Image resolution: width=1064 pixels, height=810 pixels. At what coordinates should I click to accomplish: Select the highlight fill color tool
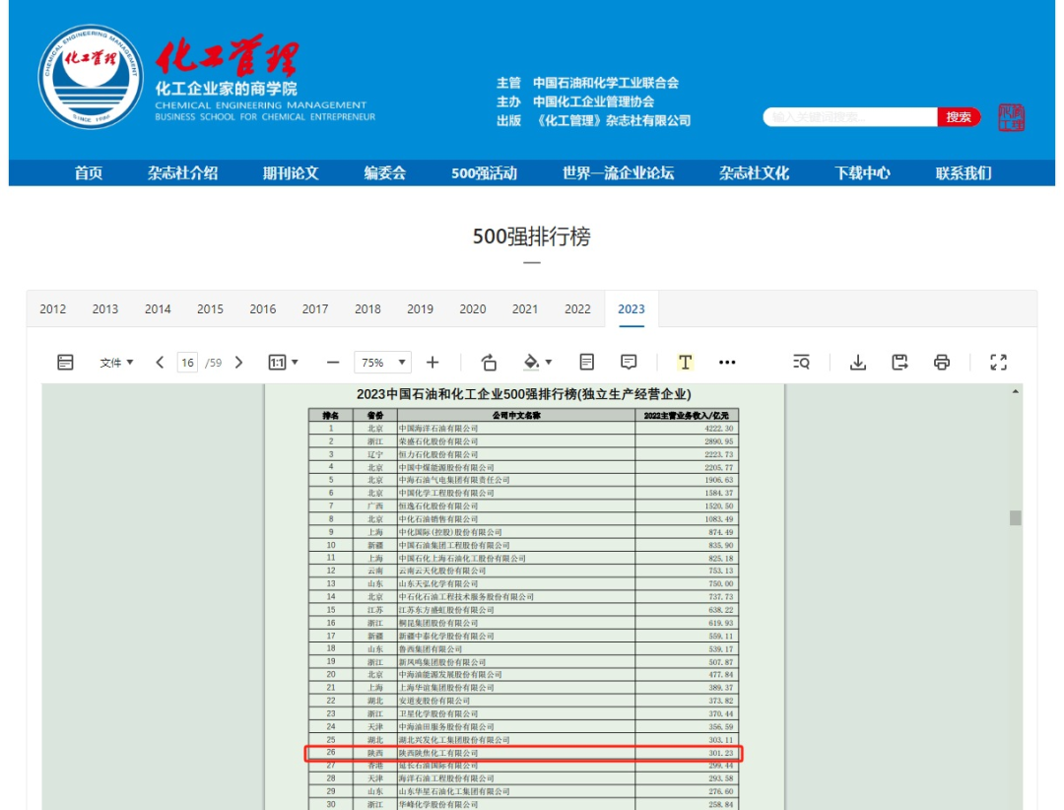tap(531, 363)
